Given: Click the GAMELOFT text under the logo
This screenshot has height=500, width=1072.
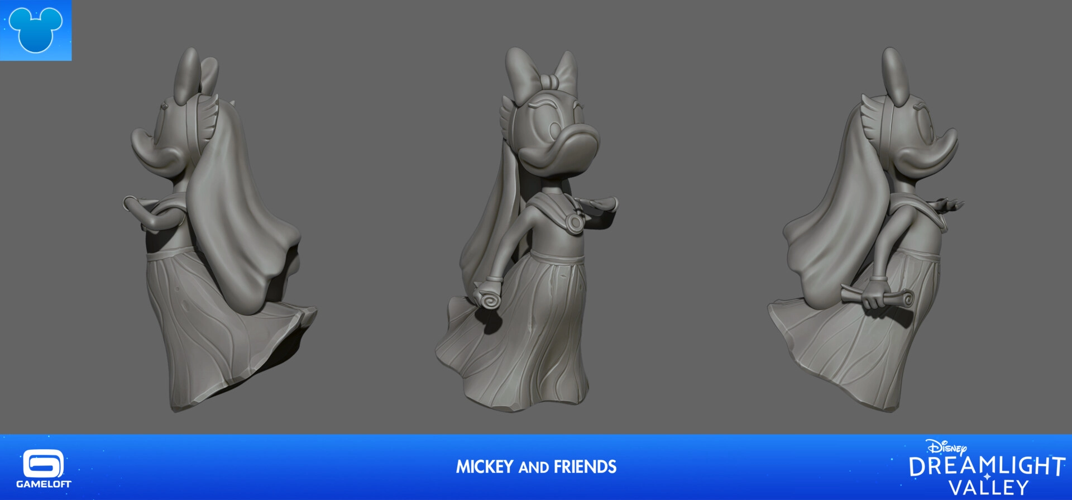Looking at the screenshot, I should [x=44, y=484].
